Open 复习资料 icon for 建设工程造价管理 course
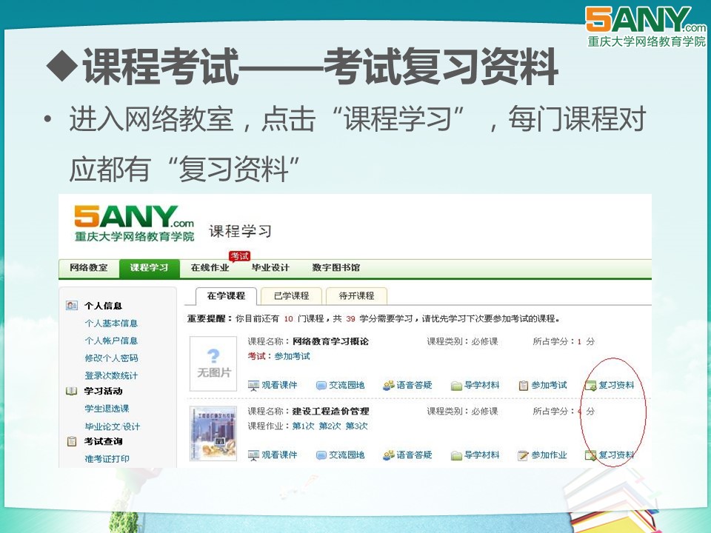This screenshot has width=711, height=533. [590, 455]
